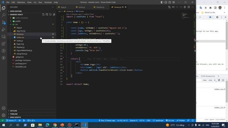
Task: Click the New File icon in Explorer
Action: click(43, 15)
